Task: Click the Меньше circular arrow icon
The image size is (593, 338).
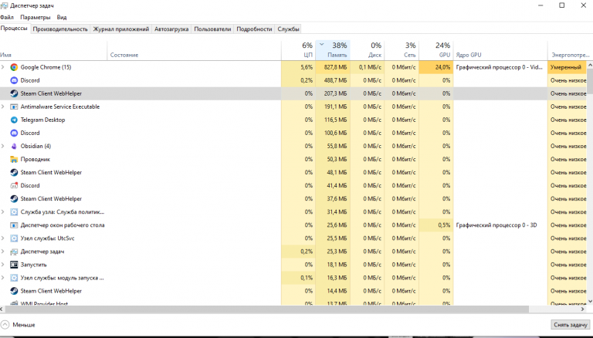Action: (x=5, y=325)
